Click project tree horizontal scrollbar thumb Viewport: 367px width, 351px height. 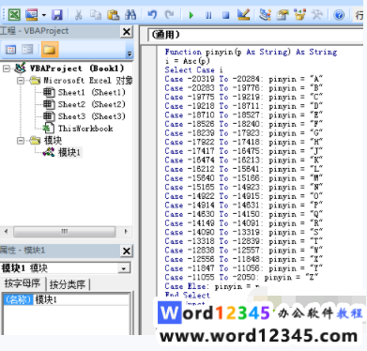pyautogui.click(x=65, y=232)
